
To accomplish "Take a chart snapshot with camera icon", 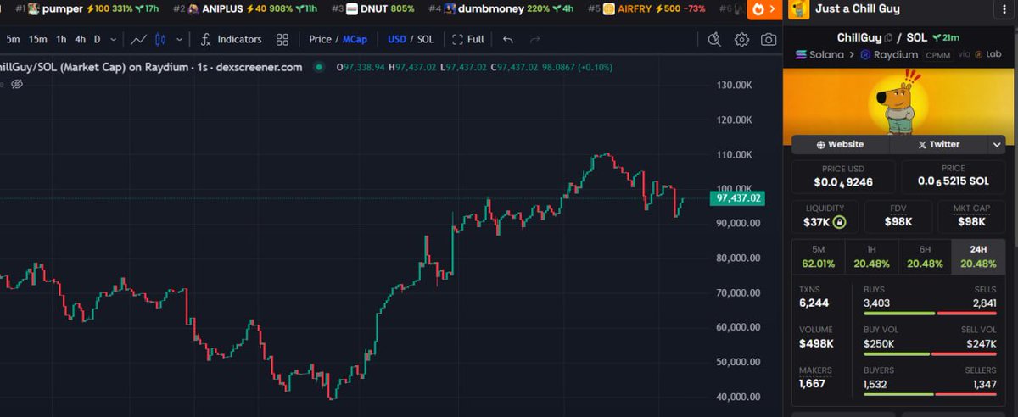I will (768, 39).
